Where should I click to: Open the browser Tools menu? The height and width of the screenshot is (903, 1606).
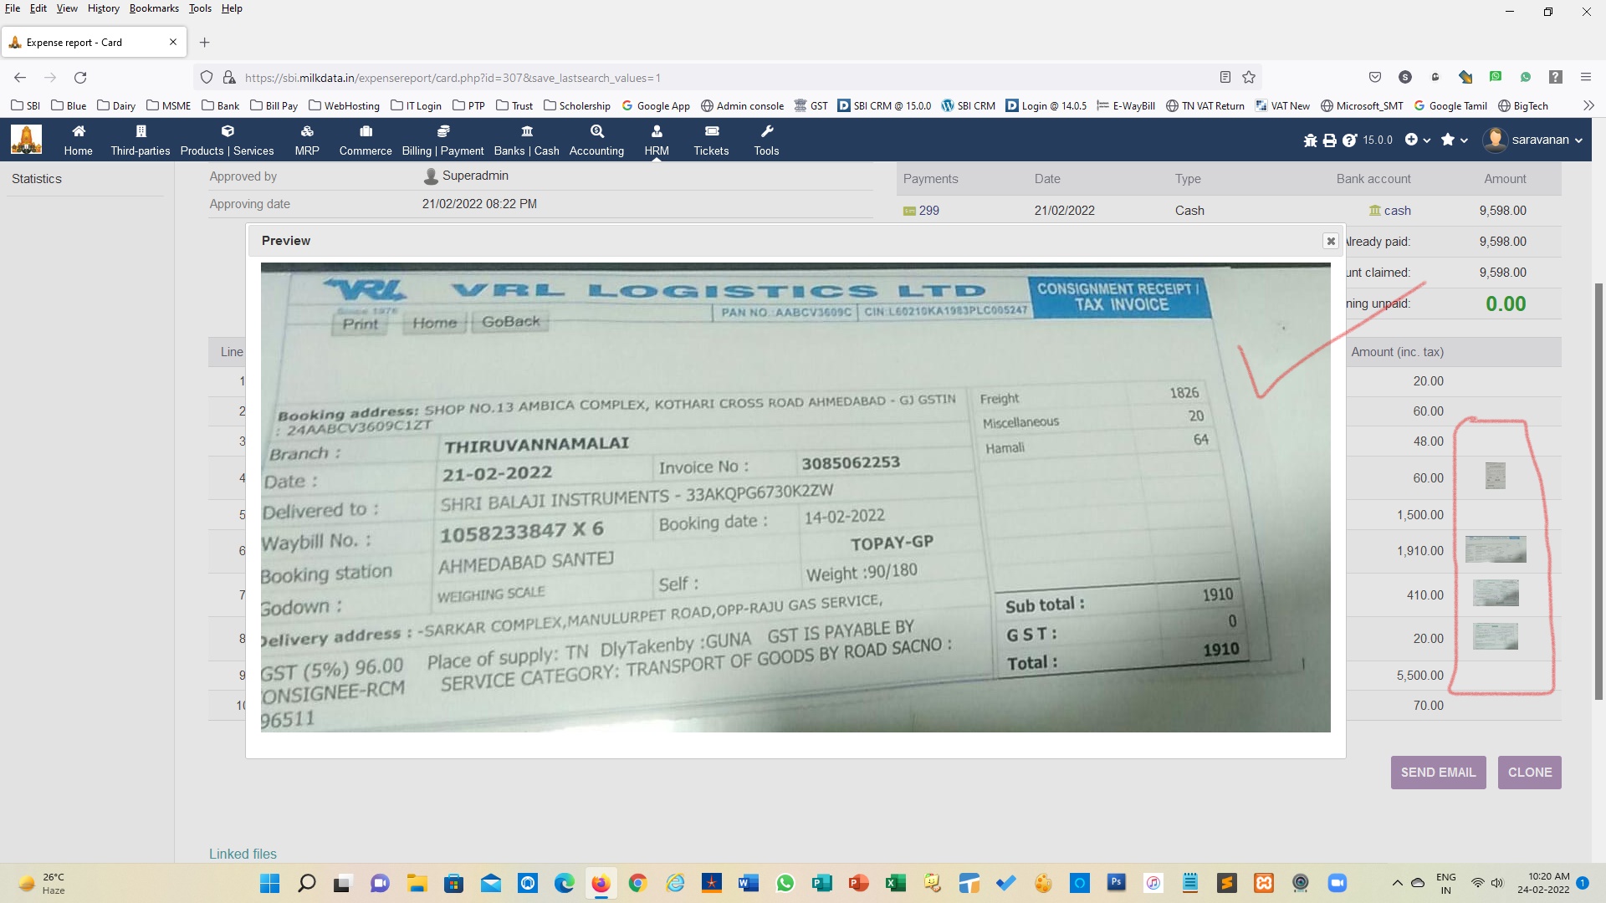point(200,8)
